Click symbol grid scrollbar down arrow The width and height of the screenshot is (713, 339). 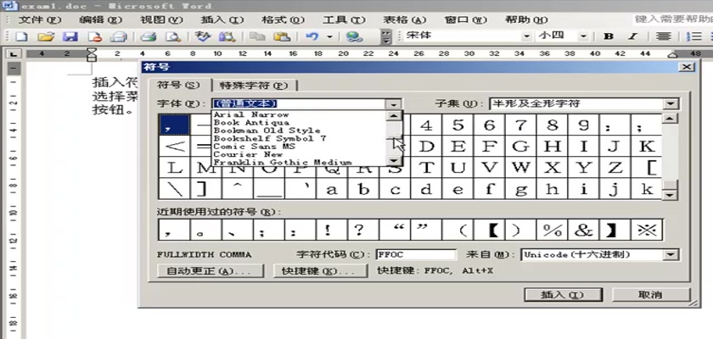pyautogui.click(x=669, y=194)
